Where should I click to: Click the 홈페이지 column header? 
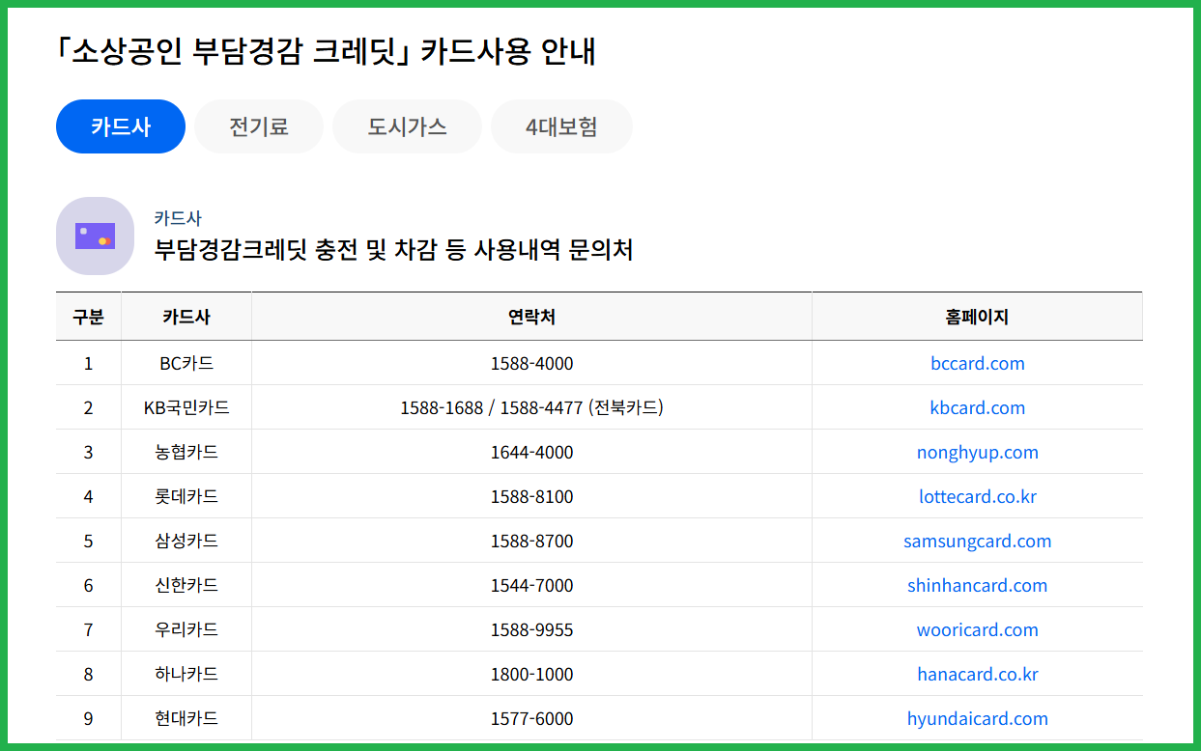click(x=978, y=317)
